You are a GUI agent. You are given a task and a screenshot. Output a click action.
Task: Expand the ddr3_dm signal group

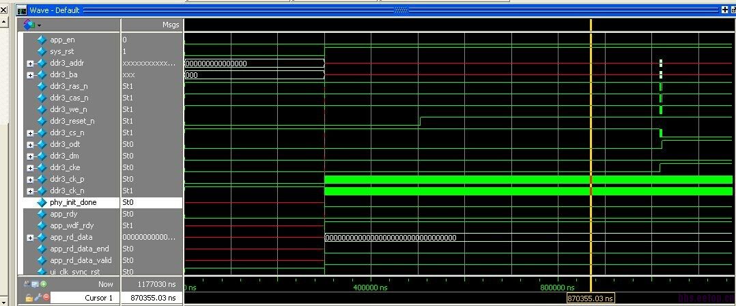click(x=30, y=156)
